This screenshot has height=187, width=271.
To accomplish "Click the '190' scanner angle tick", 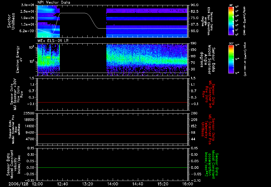I will [x=194, y=43].
